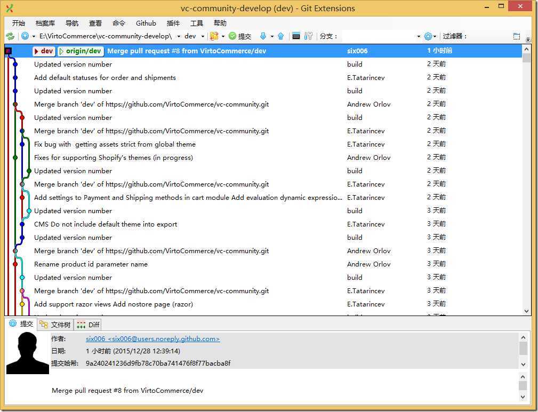Click the layout toggle icon right of the filter box
Screen dimensions: 538x412
[x=516, y=36]
